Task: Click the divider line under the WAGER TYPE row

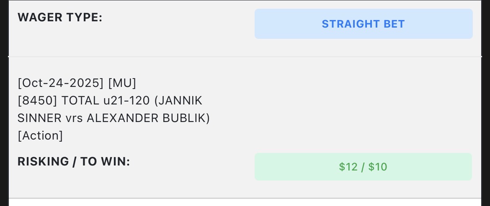Action: pos(245,56)
